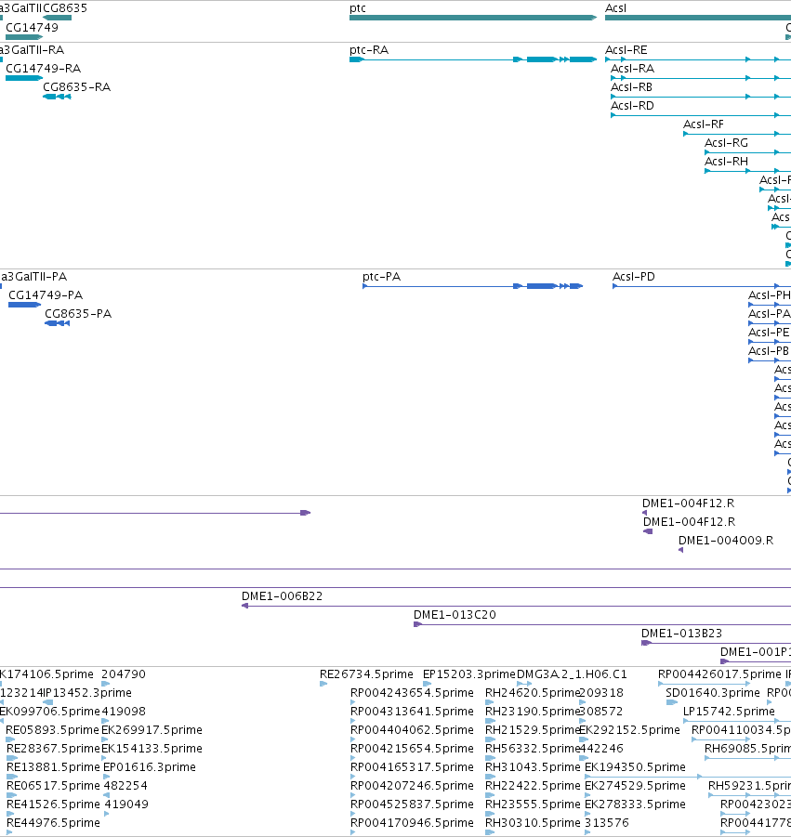Click the RE26734.5prime EST label

coord(366,674)
